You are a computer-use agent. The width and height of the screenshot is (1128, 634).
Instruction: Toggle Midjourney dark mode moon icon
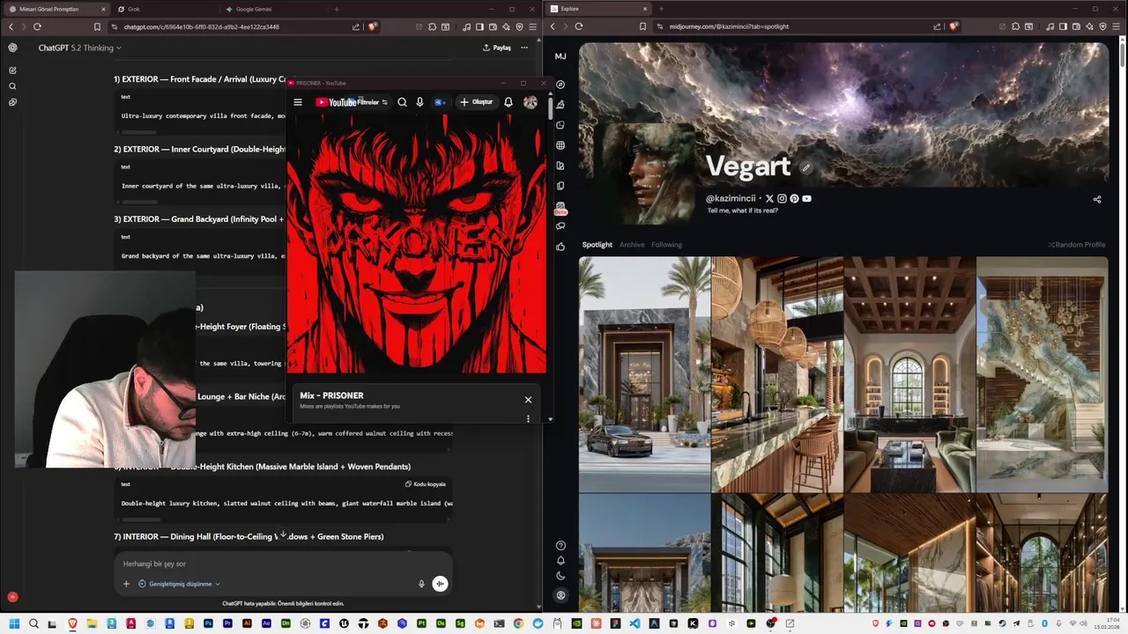(x=560, y=576)
